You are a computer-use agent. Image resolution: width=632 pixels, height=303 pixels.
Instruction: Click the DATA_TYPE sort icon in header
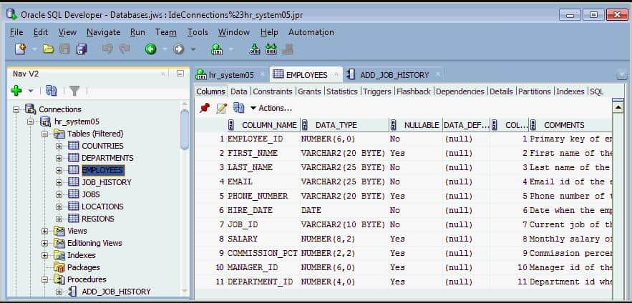[305, 125]
